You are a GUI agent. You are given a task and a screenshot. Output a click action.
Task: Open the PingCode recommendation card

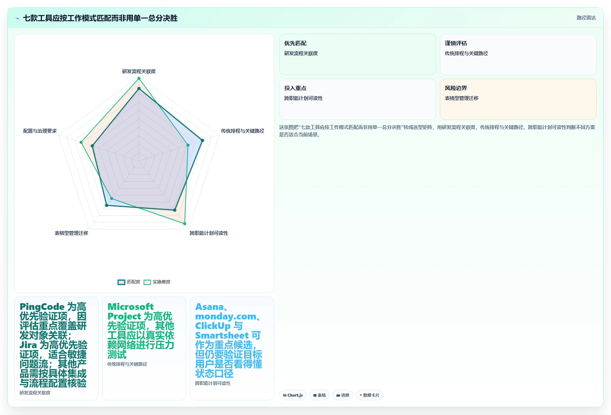coord(56,348)
